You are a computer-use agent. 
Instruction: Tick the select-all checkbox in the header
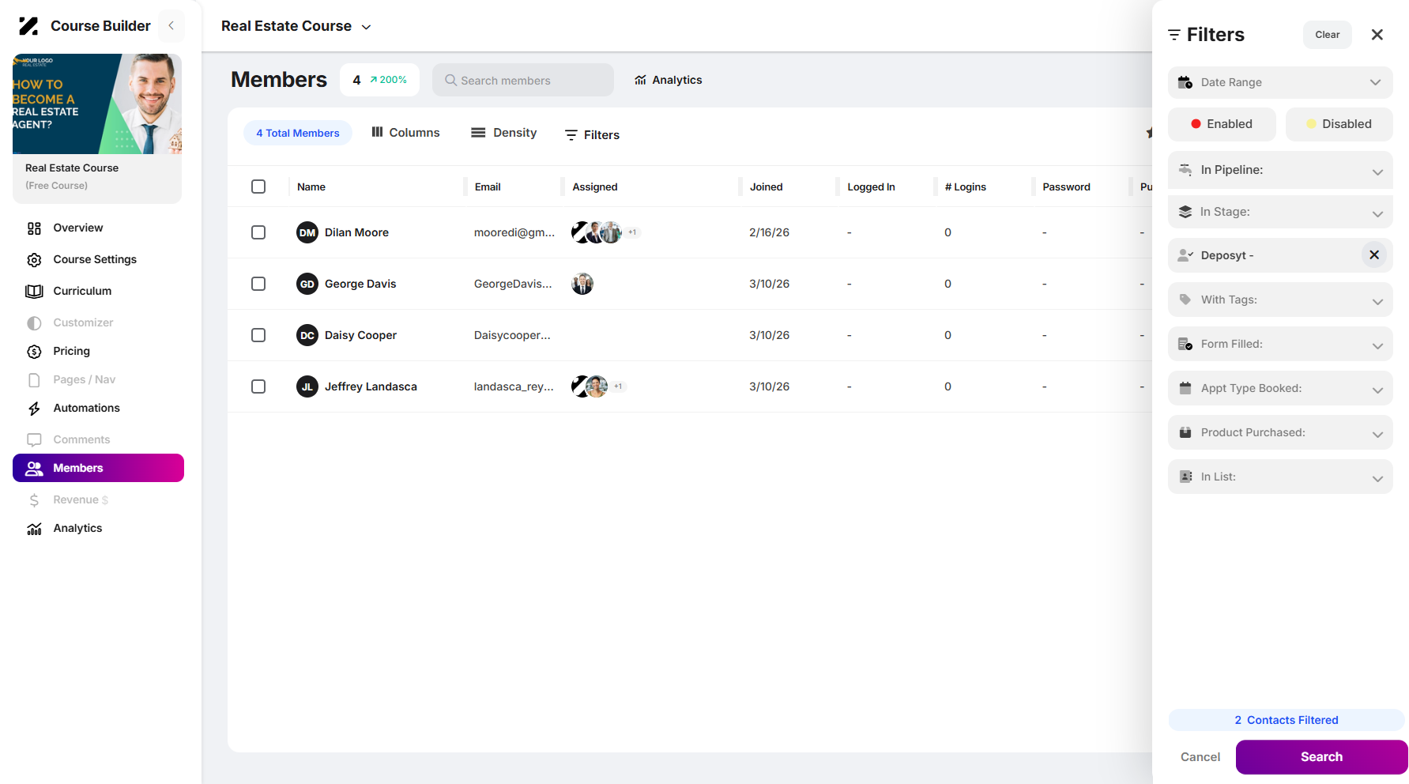[x=258, y=187]
